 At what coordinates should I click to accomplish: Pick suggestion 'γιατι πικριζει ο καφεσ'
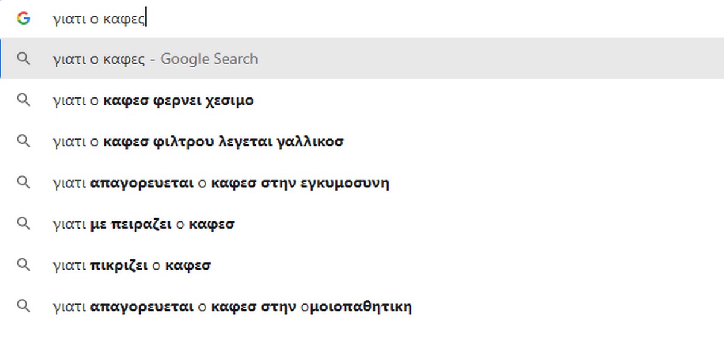pos(132,265)
